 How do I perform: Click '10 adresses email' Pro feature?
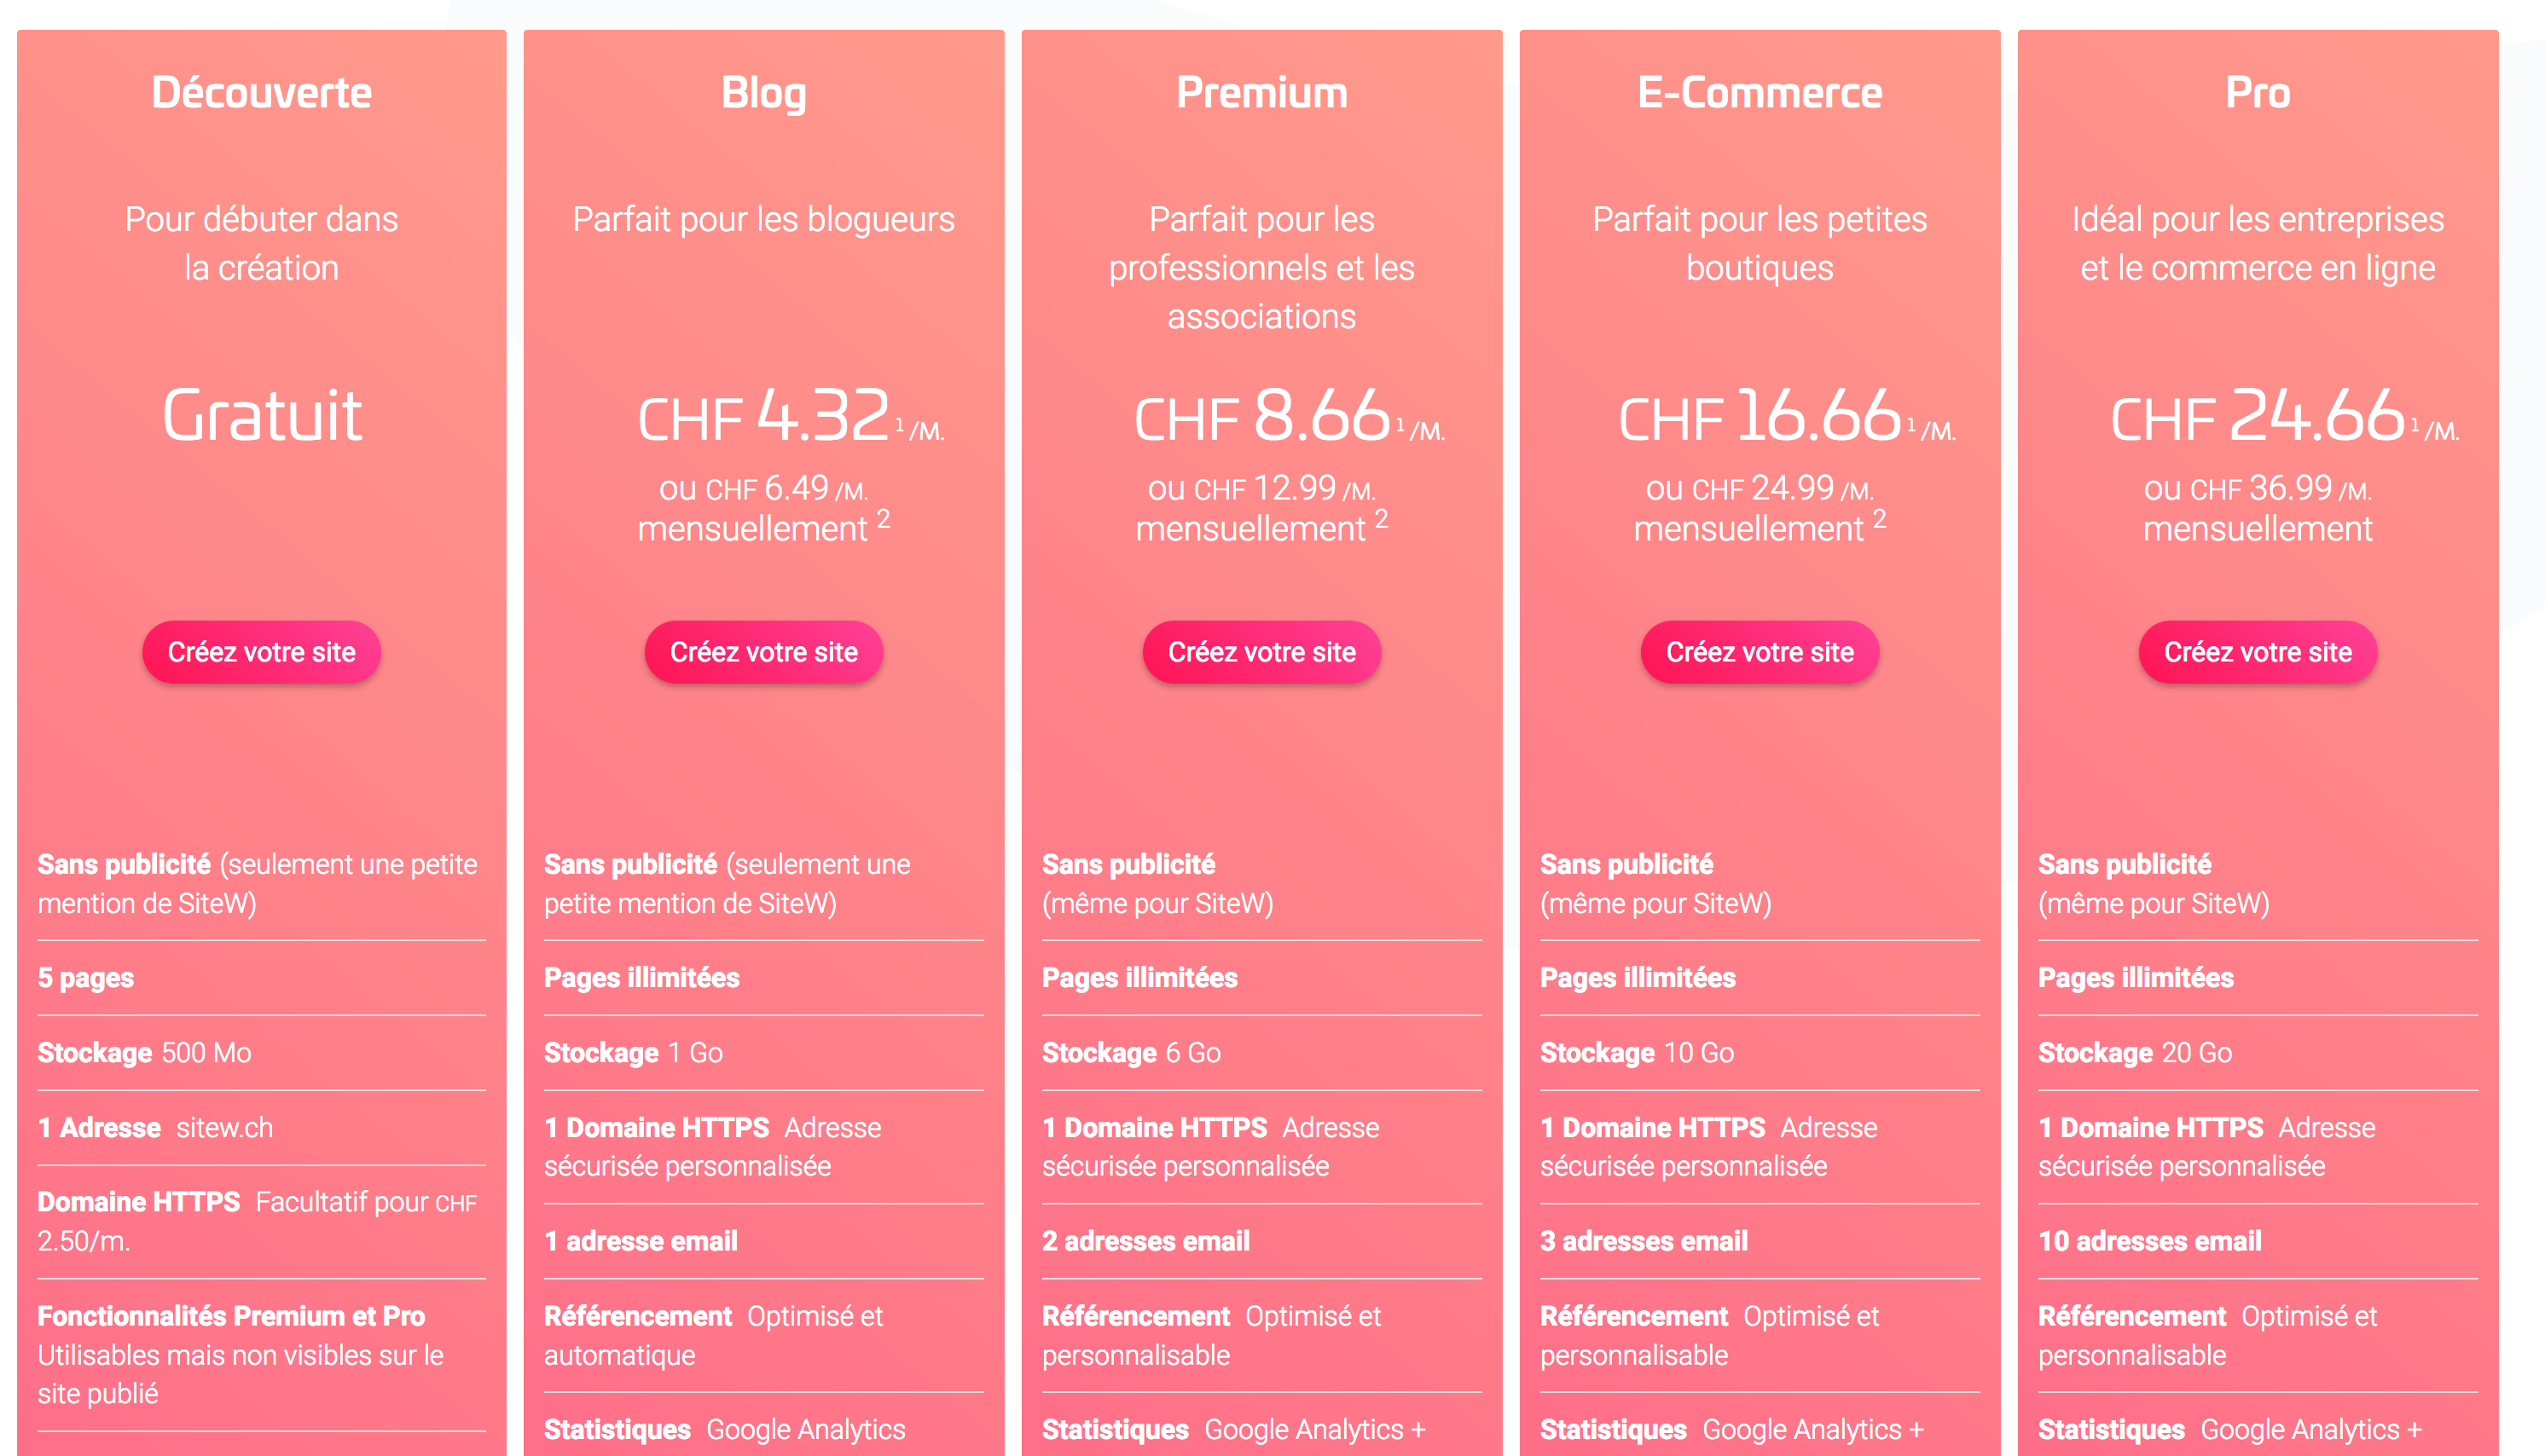[x=2150, y=1241]
